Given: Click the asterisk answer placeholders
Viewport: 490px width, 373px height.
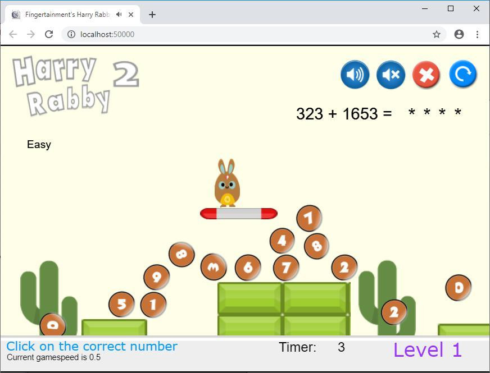Looking at the screenshot, I should [435, 112].
